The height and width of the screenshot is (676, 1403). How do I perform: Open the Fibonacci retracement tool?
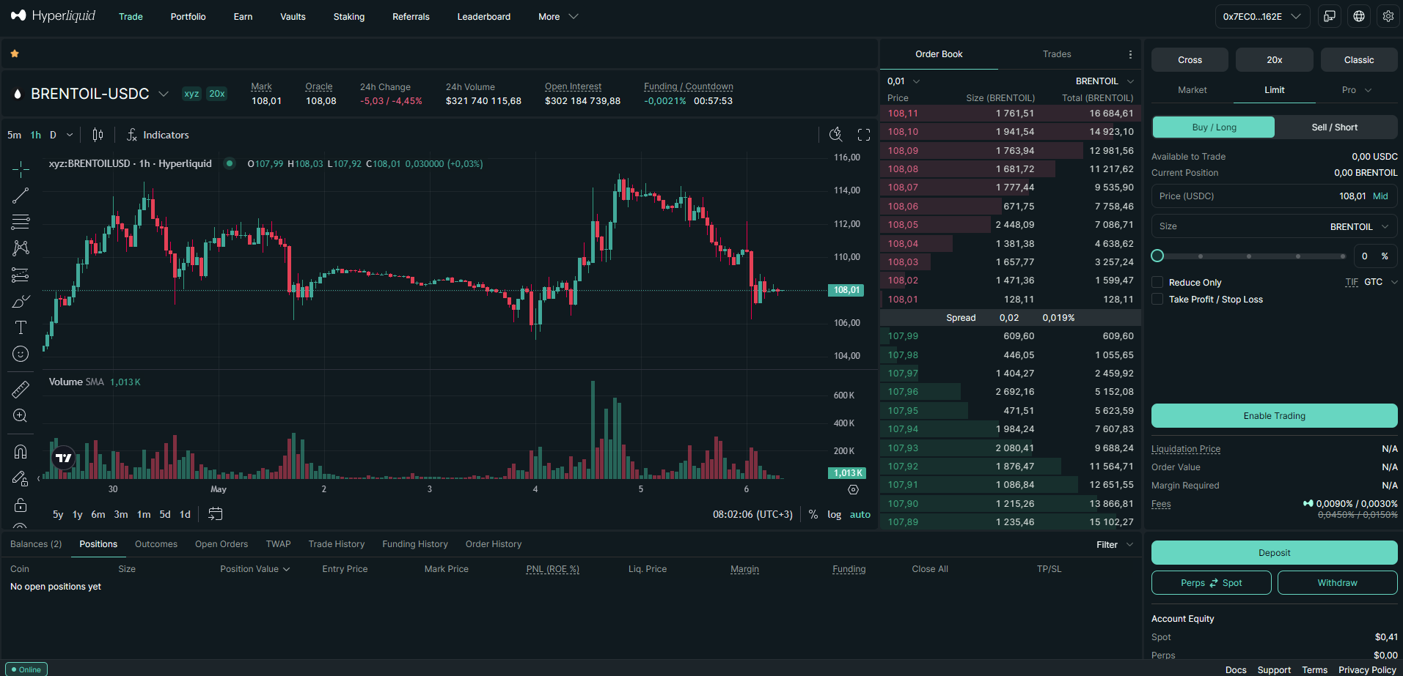(21, 222)
